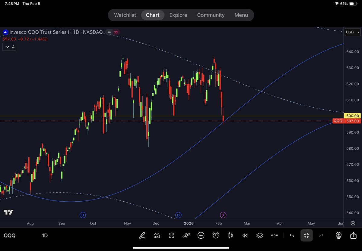362x251 pixels.
Task: Undo last action with the back arrow
Action: pyautogui.click(x=292, y=235)
